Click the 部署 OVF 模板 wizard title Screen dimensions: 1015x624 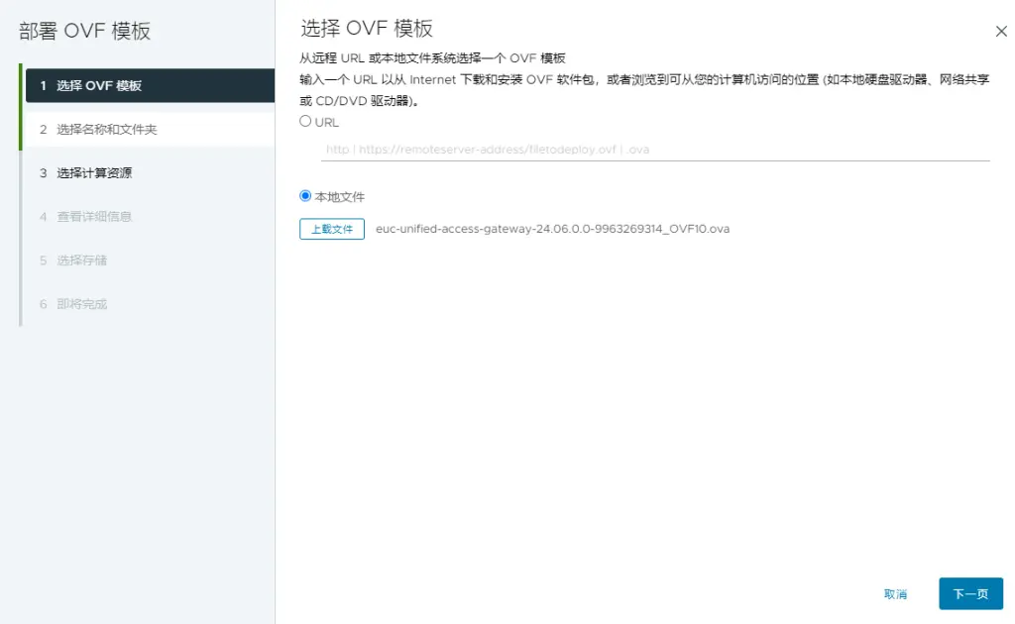coord(85,31)
